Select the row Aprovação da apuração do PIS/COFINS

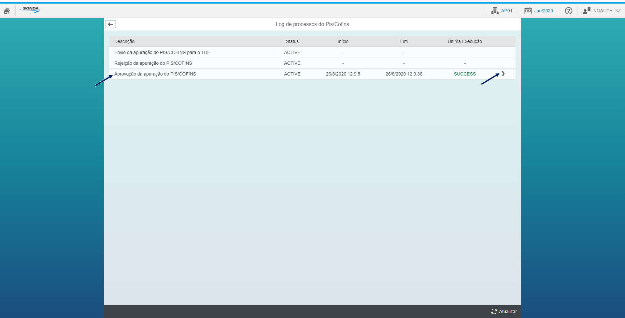pyautogui.click(x=312, y=74)
